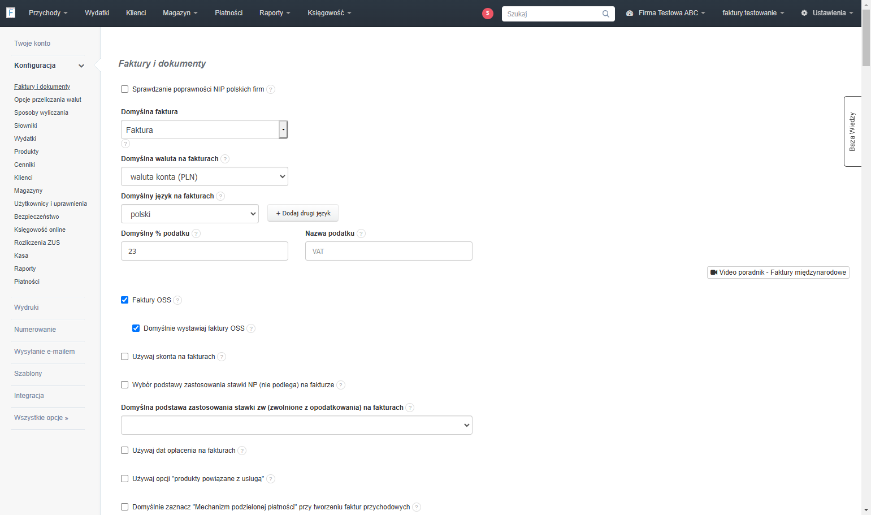Open Użytkownicy i uprawnienia in sidebar
Screen dimensions: 871x515
tap(51, 204)
